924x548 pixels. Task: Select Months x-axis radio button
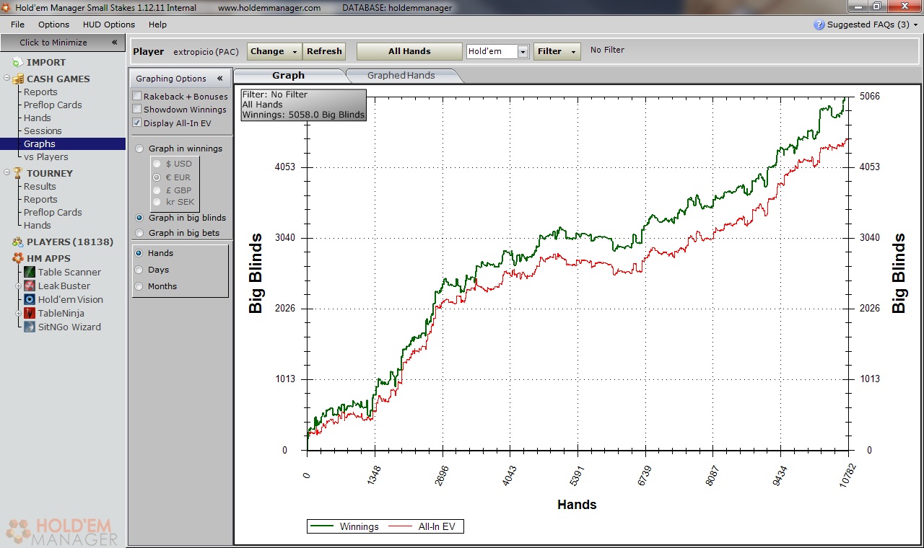pyautogui.click(x=139, y=286)
